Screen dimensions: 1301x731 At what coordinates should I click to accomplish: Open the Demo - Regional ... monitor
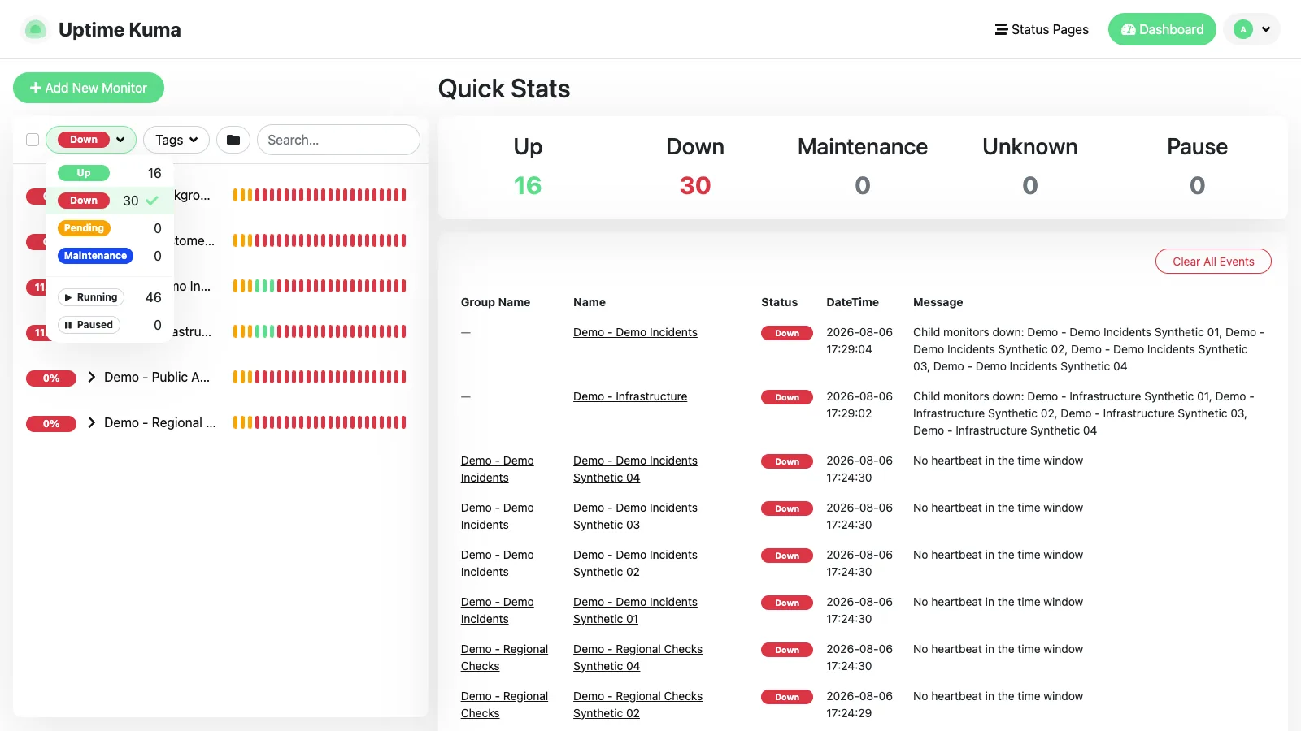[x=160, y=422]
